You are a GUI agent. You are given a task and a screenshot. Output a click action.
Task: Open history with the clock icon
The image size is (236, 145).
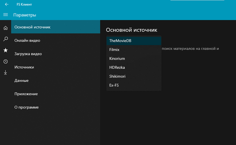(x=5, y=62)
